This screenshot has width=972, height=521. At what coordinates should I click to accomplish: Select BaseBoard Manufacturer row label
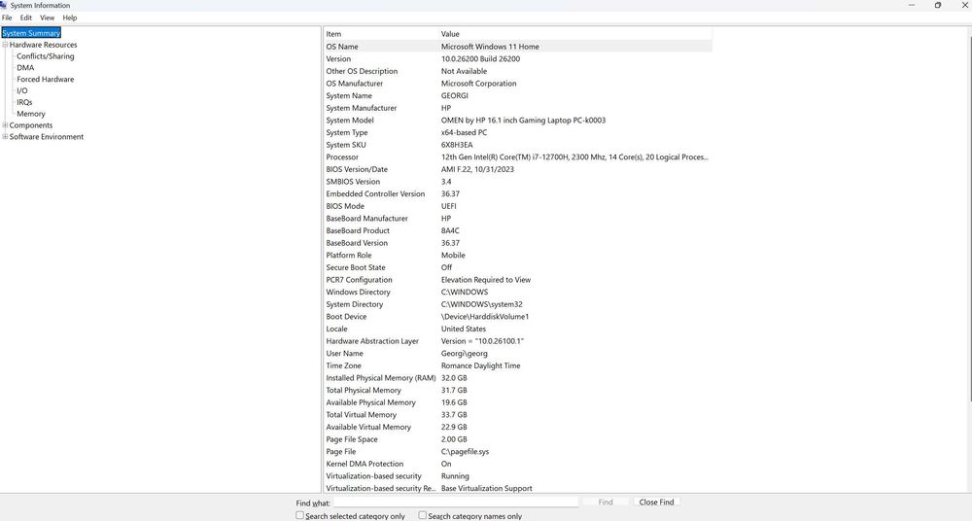click(x=367, y=219)
